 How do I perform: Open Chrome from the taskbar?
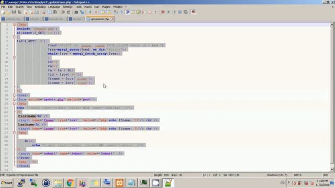click(x=70, y=183)
